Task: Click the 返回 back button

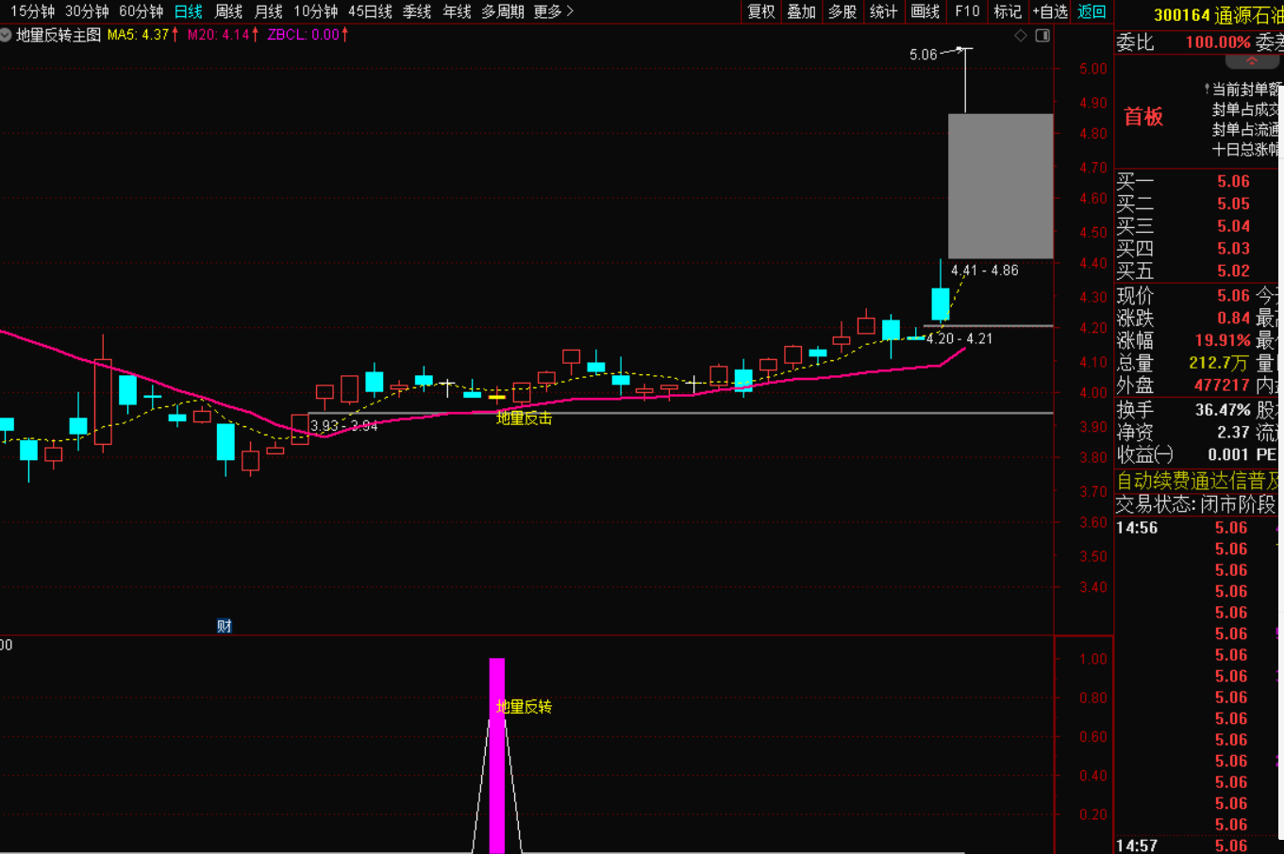Action: [x=1092, y=11]
